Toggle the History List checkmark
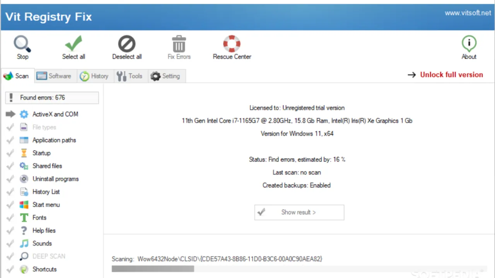Image resolution: width=495 pixels, height=278 pixels. click(10, 192)
